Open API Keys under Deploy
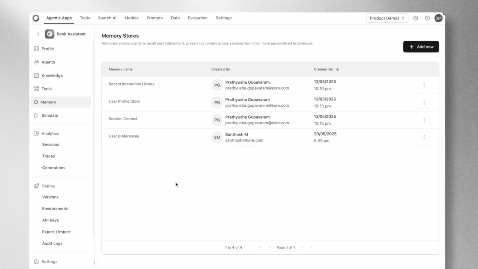478x269 pixels. 50,220
